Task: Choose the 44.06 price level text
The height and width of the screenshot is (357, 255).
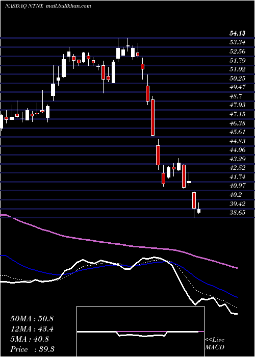Action: click(x=237, y=150)
